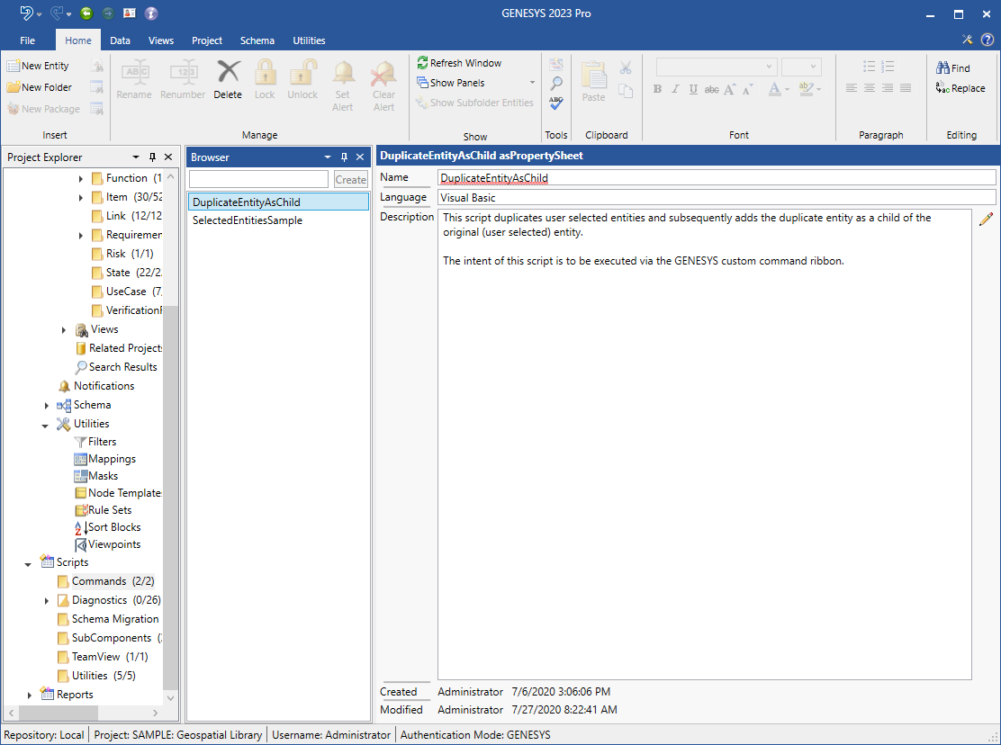Click Refresh Window in the ribbon
This screenshot has width=1001, height=745.
coord(460,63)
